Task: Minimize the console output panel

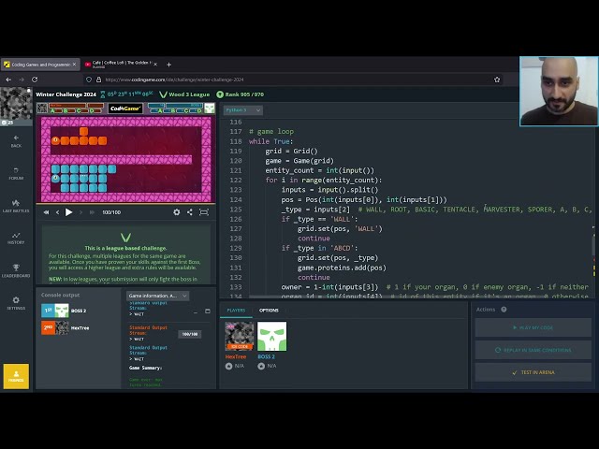Action: [x=196, y=311]
